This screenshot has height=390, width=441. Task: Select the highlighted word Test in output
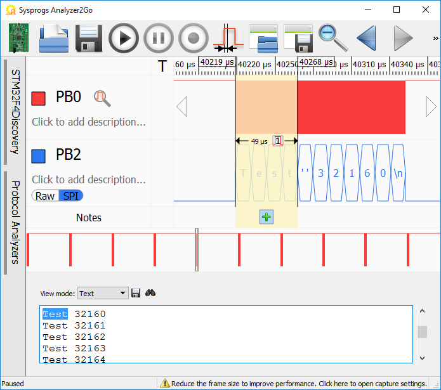[x=55, y=314]
